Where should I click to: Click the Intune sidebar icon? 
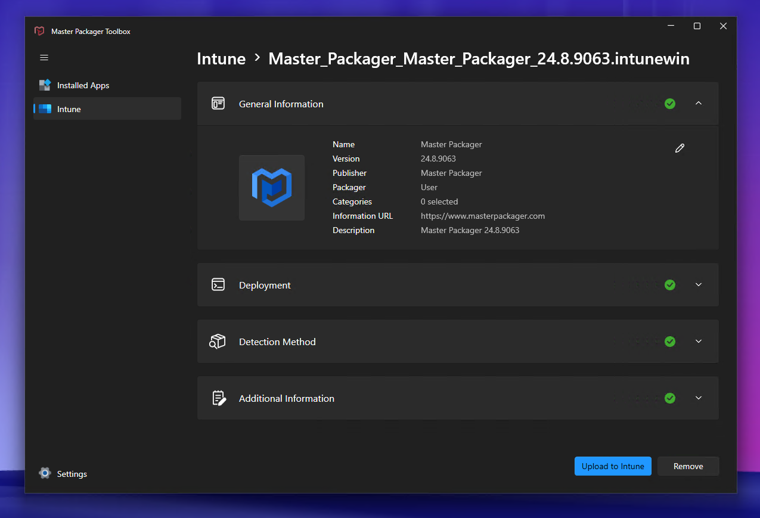[45, 109]
